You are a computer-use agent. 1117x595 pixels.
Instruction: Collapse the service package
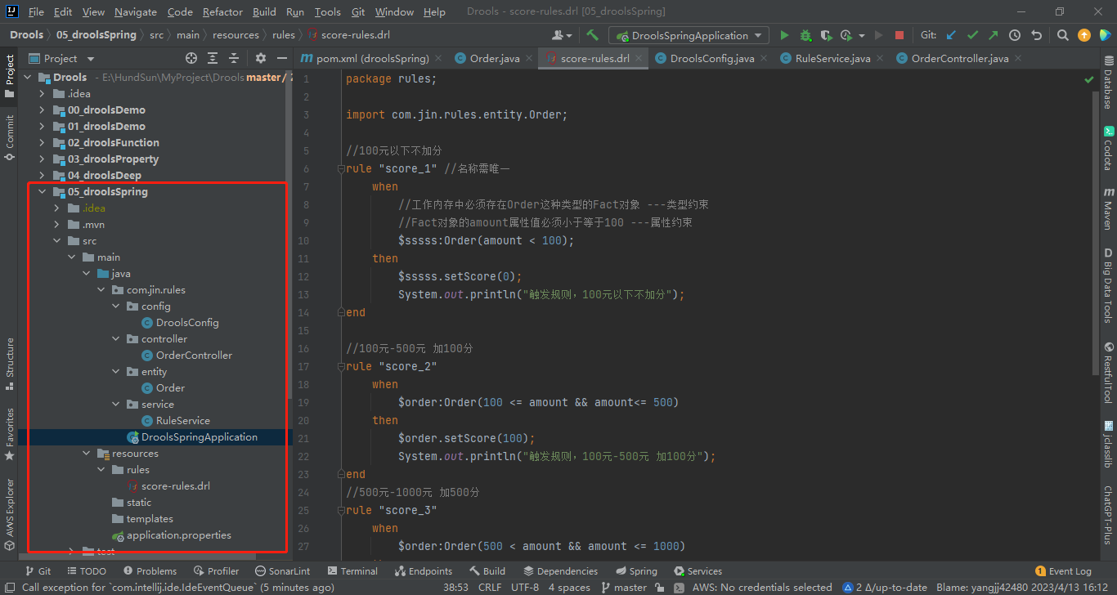[x=116, y=405]
